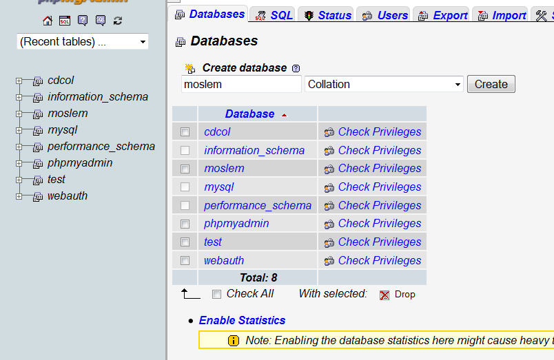Tick the moslem database checkbox

(x=185, y=169)
